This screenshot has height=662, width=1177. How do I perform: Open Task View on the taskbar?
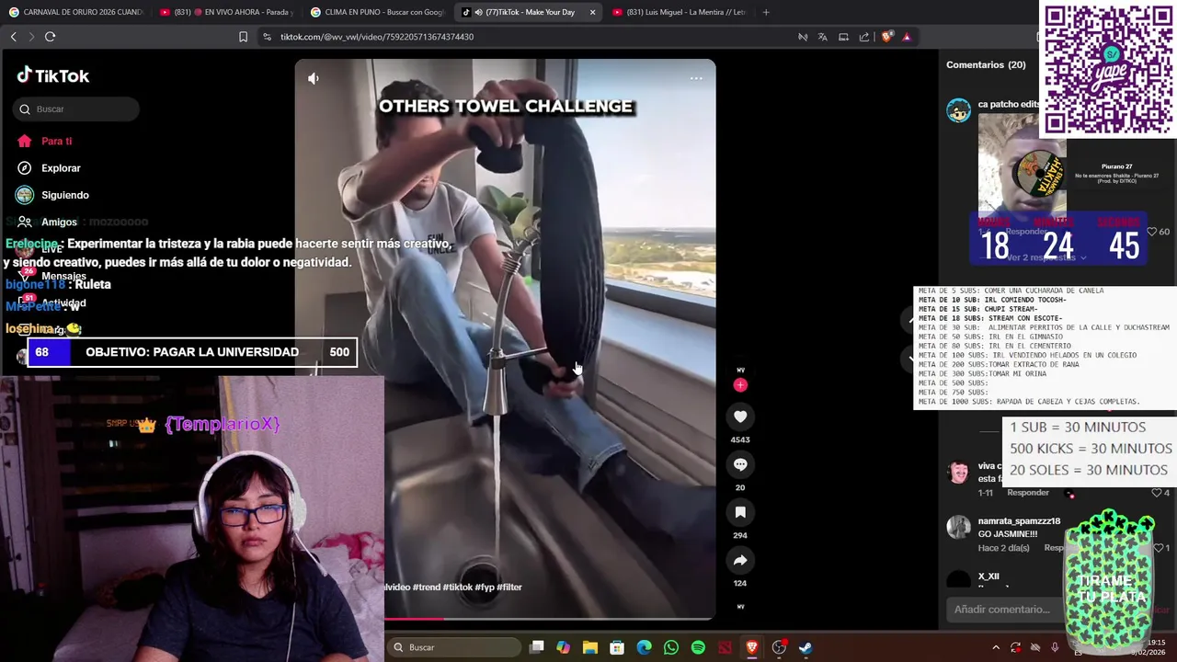(x=537, y=647)
